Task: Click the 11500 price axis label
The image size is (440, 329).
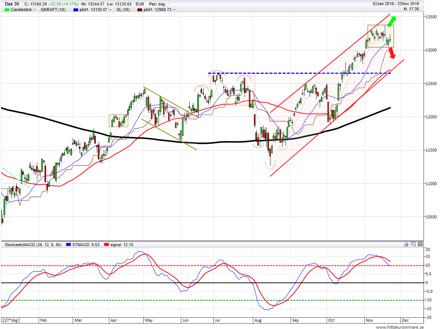Action: pos(432,150)
